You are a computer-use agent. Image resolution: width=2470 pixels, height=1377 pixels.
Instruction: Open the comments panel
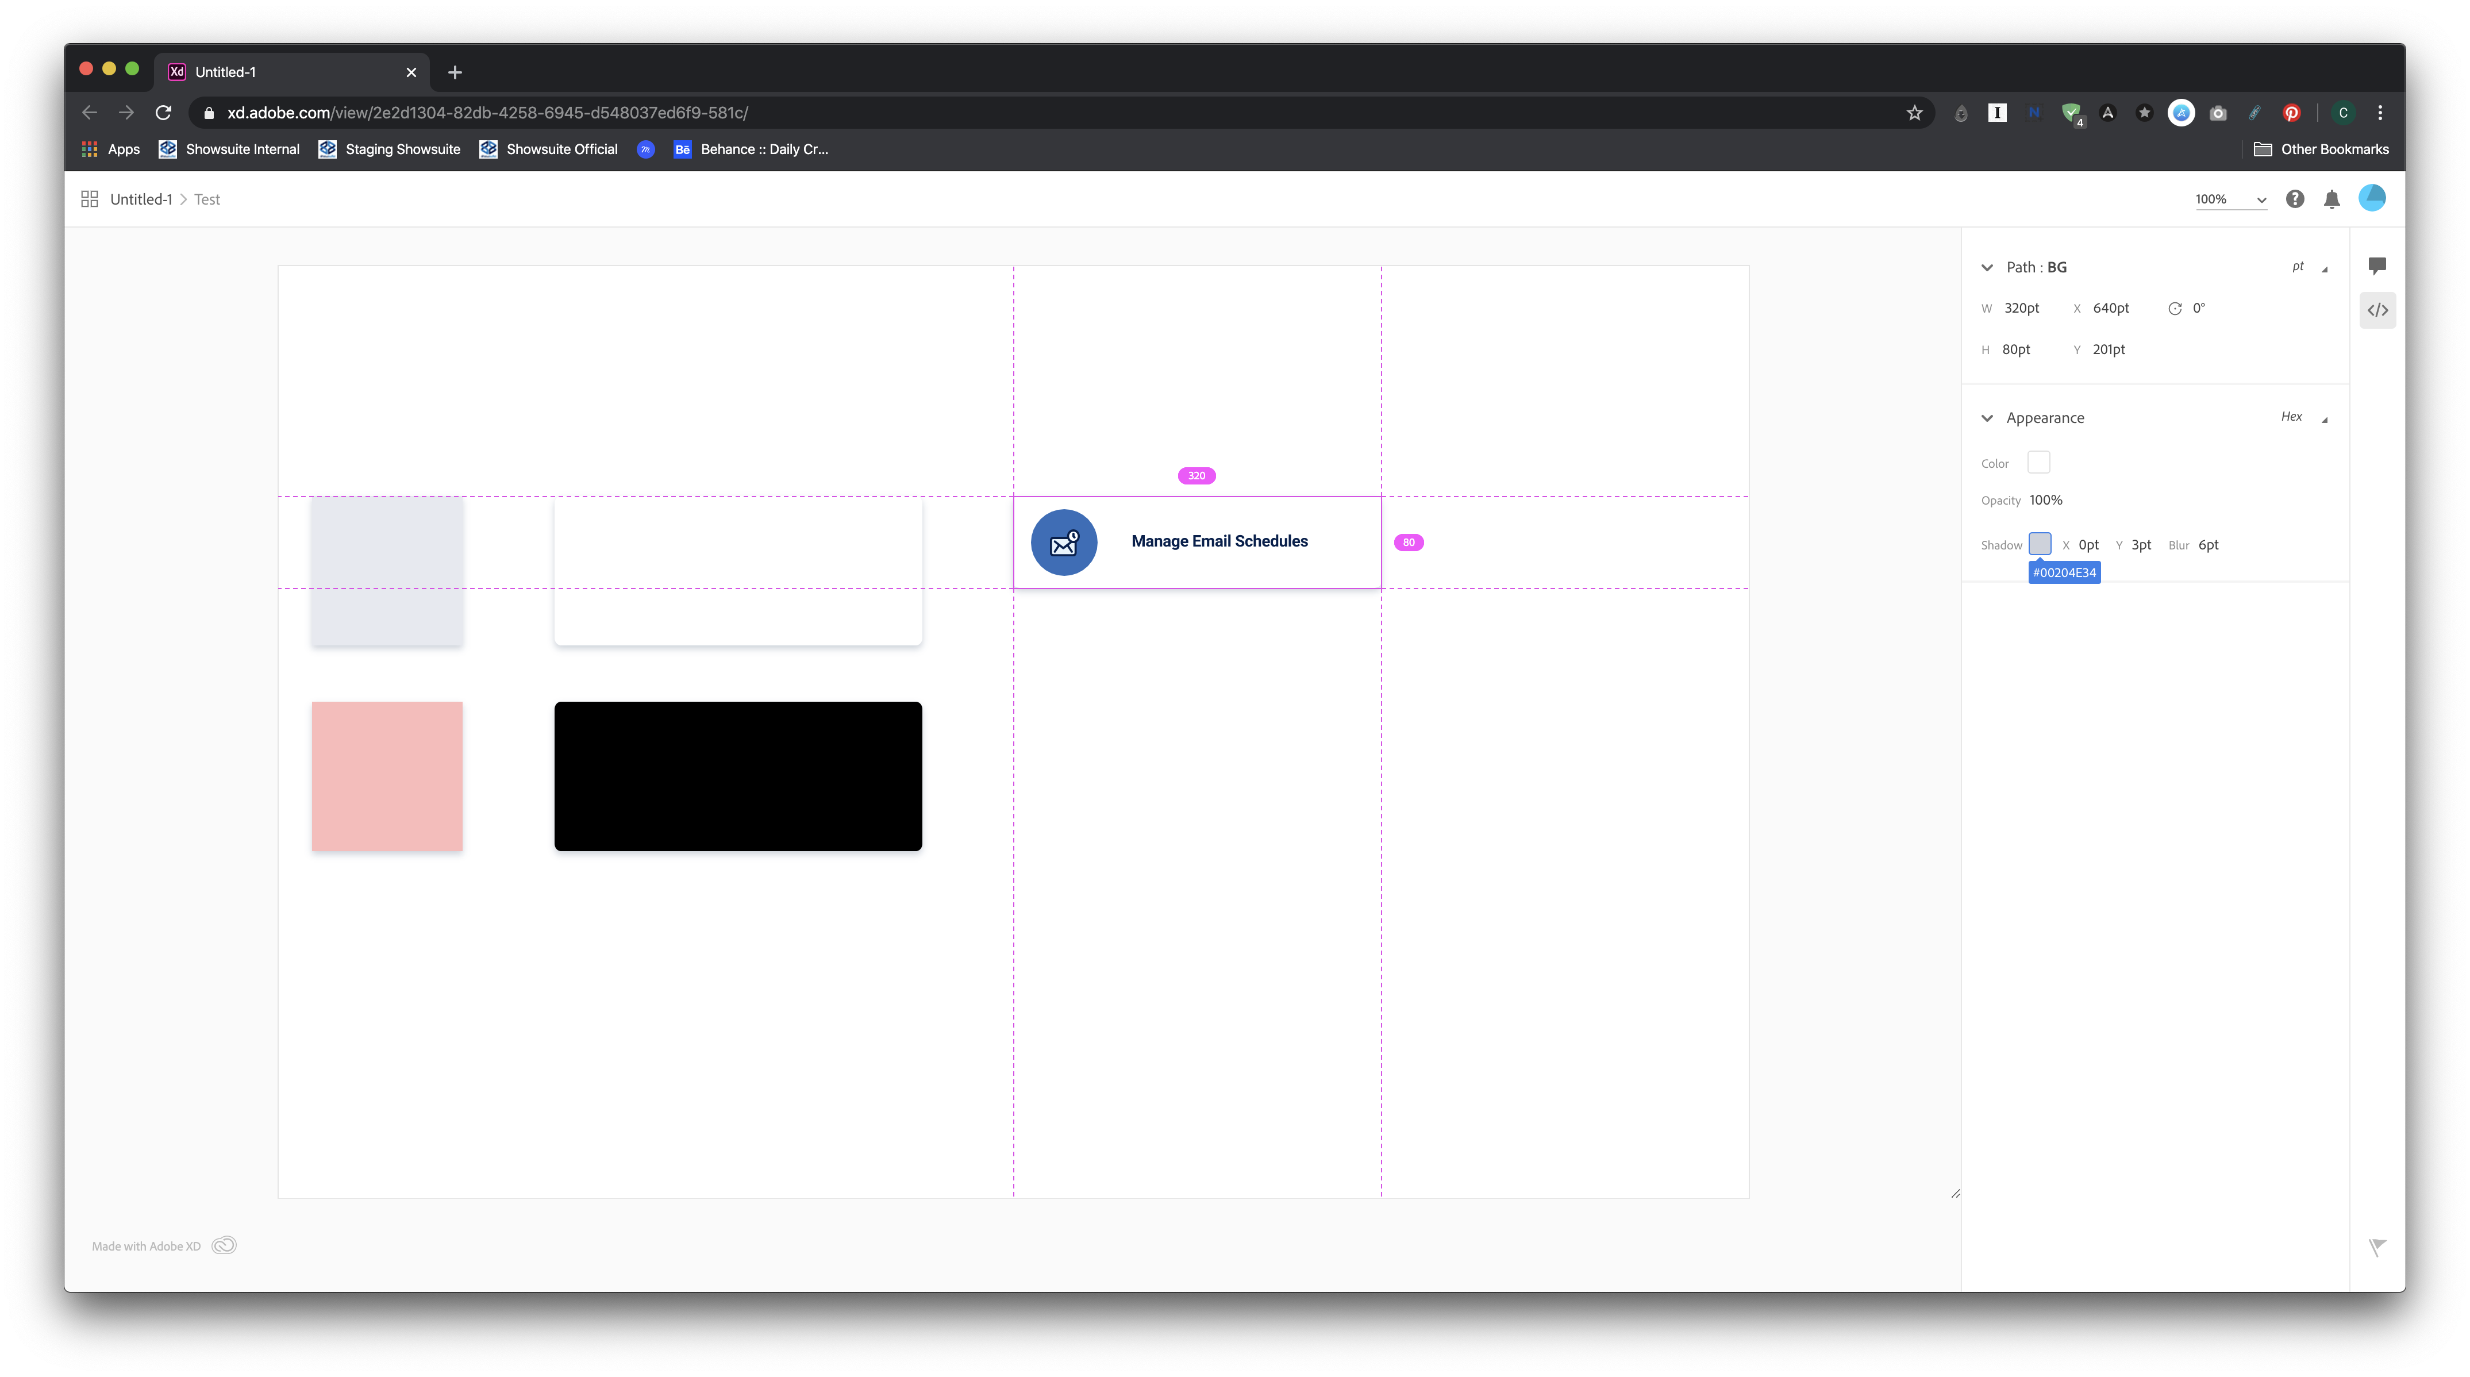(2378, 266)
